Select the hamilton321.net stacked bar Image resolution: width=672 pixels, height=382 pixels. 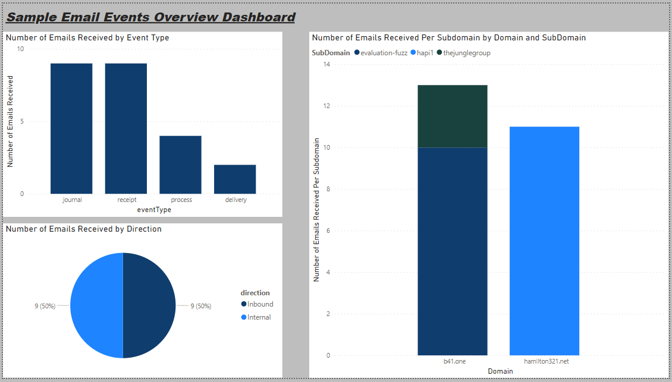point(544,241)
